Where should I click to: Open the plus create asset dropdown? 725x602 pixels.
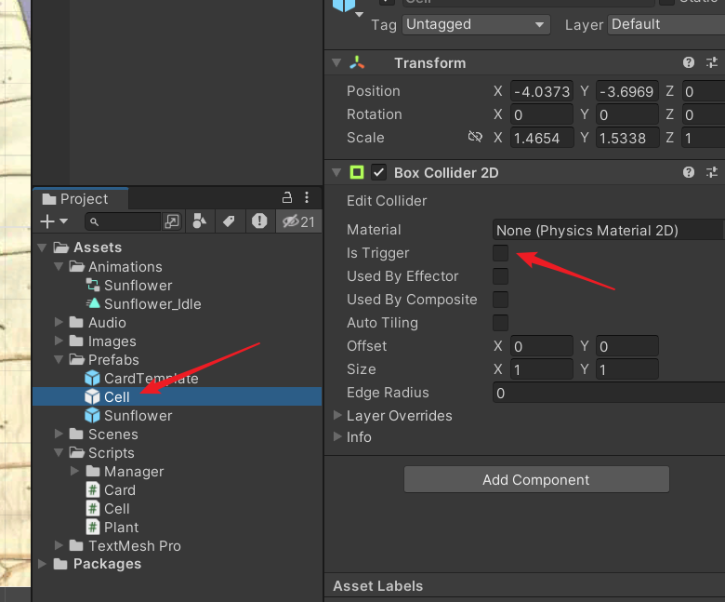pyautogui.click(x=55, y=221)
